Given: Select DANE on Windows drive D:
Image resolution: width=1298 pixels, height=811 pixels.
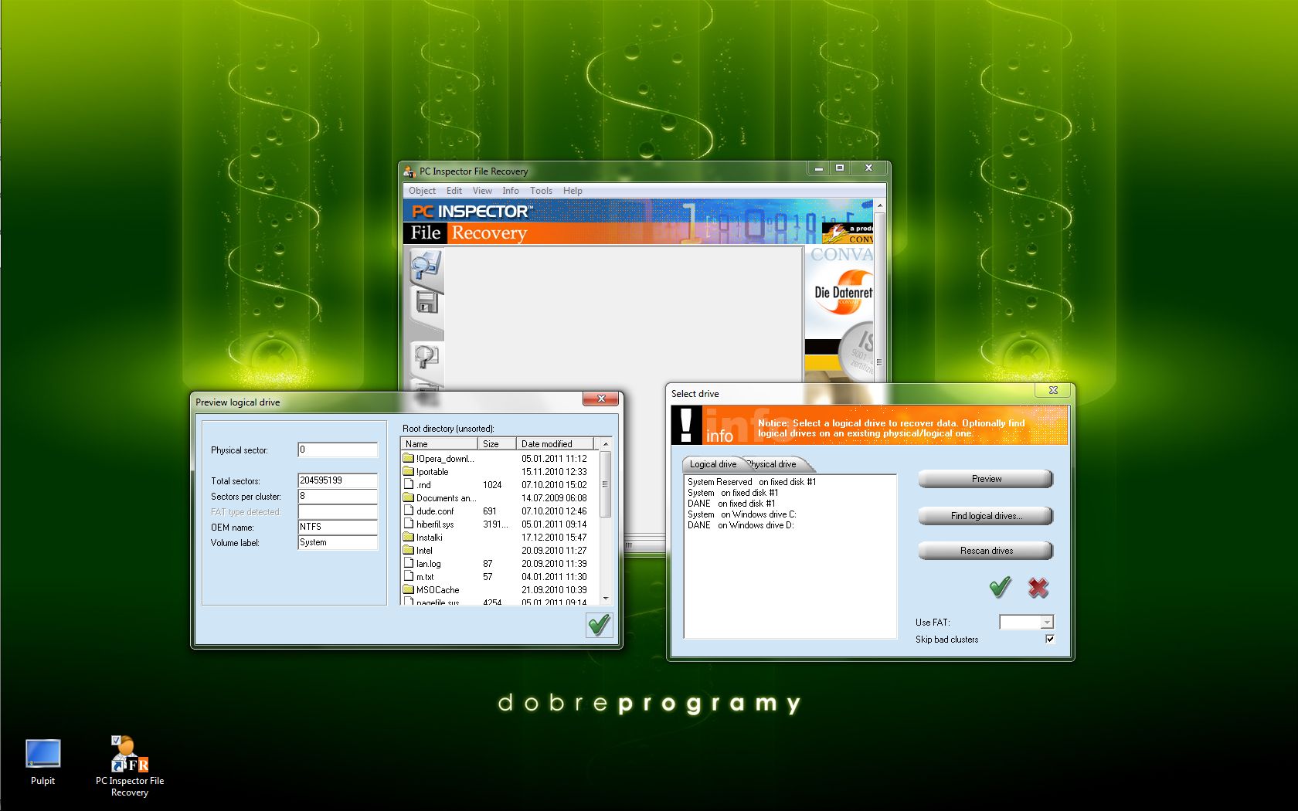Looking at the screenshot, I should click(x=740, y=525).
